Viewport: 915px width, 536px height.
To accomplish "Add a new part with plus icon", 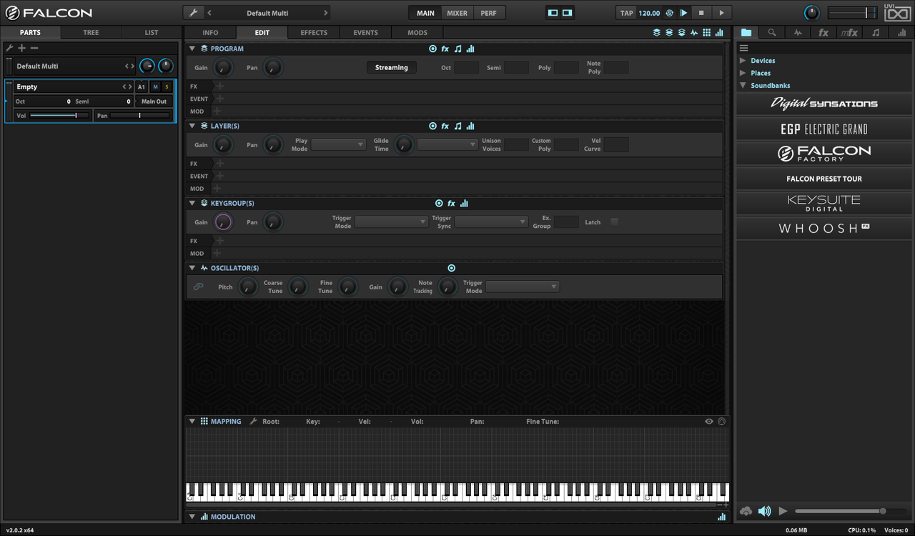I will (x=22, y=48).
